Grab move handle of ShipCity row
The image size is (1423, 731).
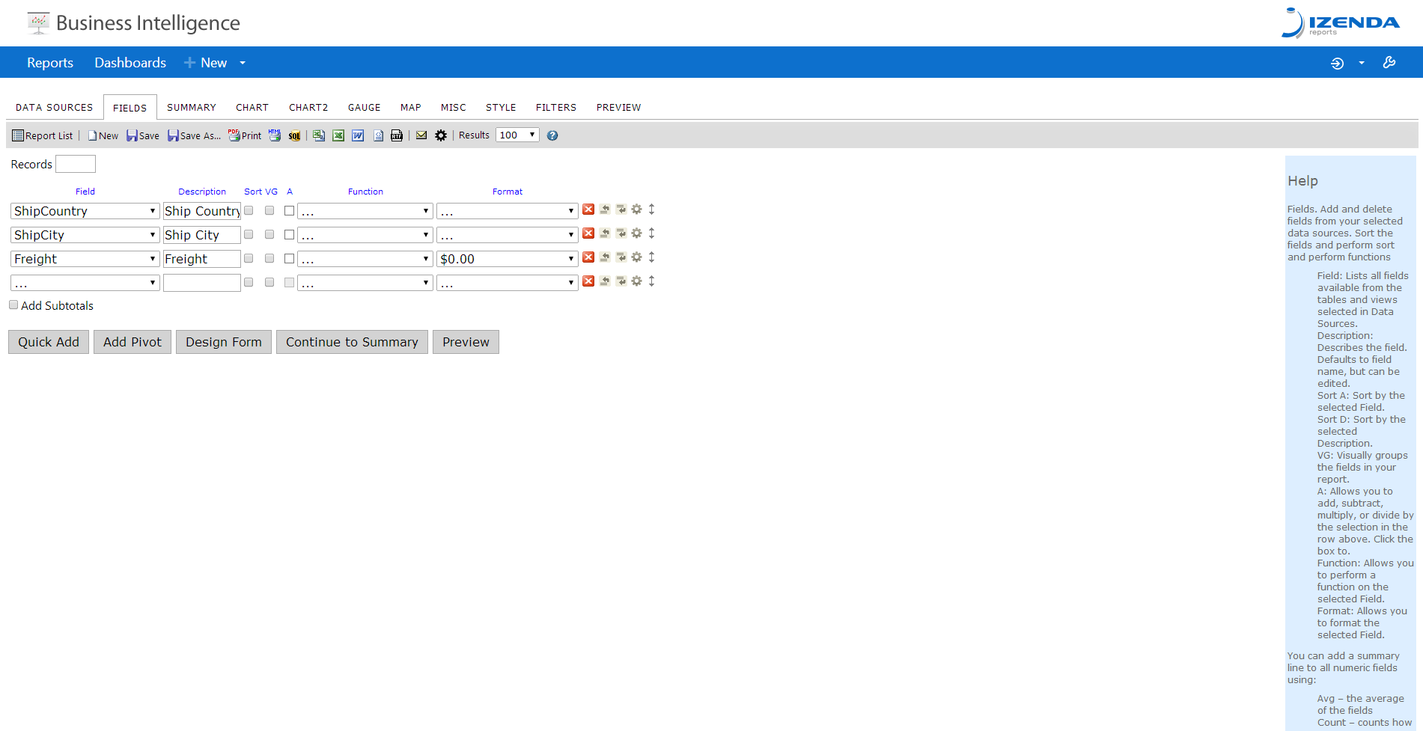[x=652, y=233]
